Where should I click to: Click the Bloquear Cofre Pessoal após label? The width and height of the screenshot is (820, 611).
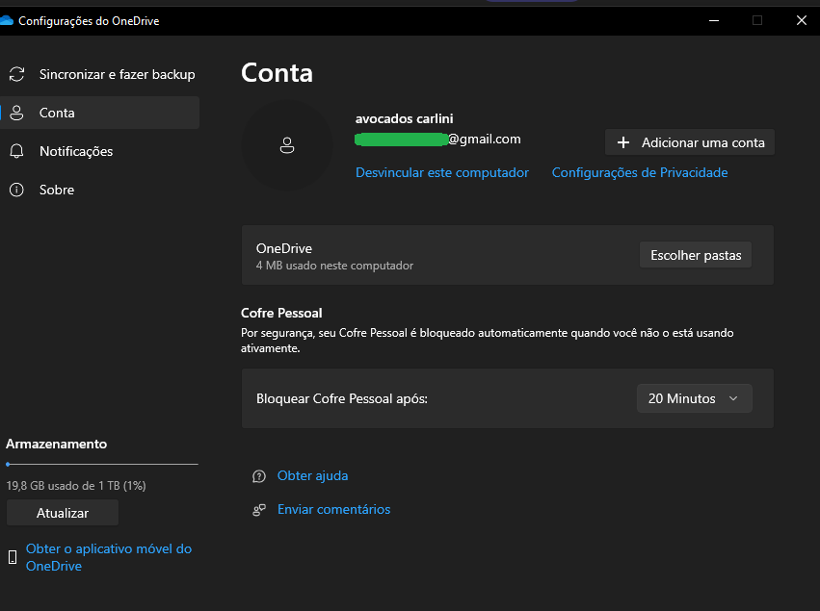coord(342,398)
